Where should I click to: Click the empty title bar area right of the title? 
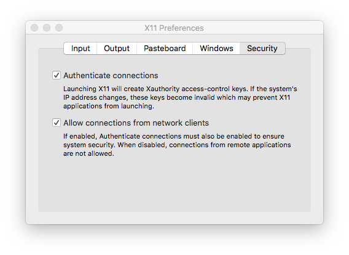262,28
